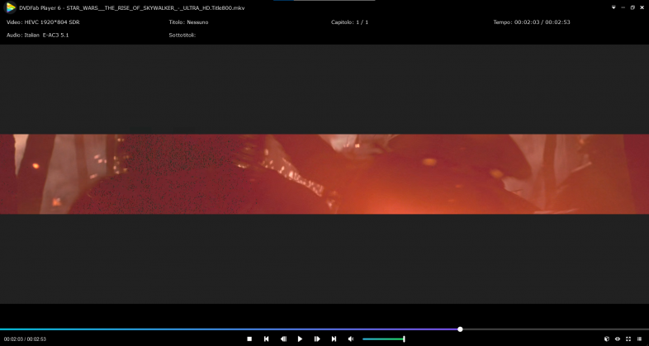
Task: Jump to the previous chapter
Action: tap(267, 339)
